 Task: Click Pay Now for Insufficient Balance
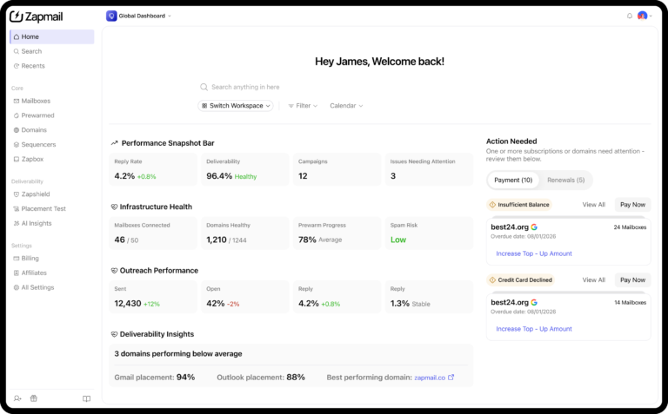pos(632,205)
